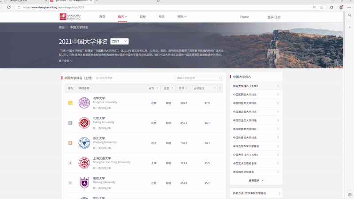Click the 969.2 score for Tsinghua
354x199 pixels.
tap(184, 103)
